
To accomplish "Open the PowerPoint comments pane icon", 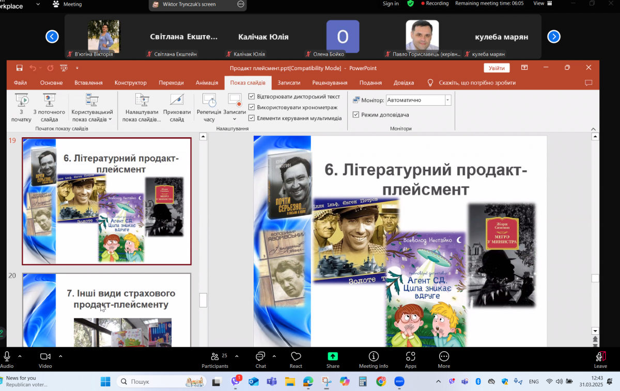I will click(x=588, y=83).
